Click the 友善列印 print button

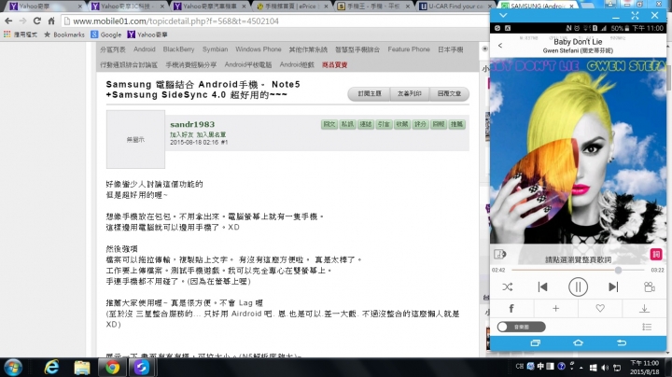point(410,93)
